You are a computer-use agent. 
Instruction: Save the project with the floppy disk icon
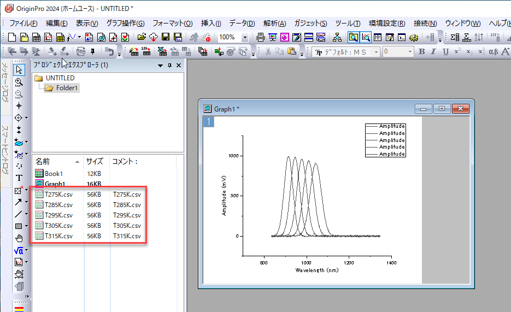[166, 38]
